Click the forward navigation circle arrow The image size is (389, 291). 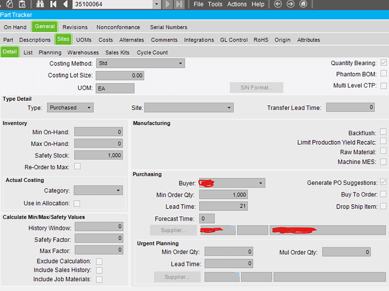tap(290, 4)
